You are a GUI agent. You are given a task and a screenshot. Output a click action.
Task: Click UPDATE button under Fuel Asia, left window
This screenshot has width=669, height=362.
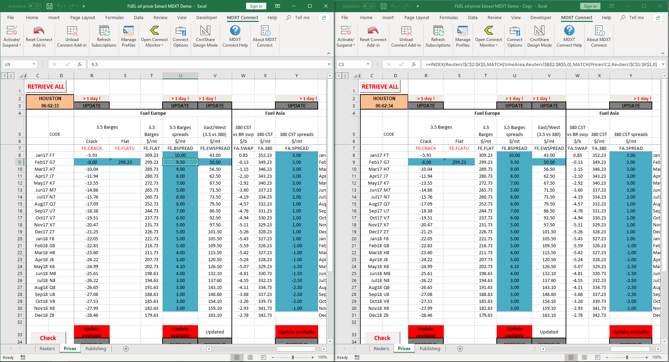(x=297, y=106)
